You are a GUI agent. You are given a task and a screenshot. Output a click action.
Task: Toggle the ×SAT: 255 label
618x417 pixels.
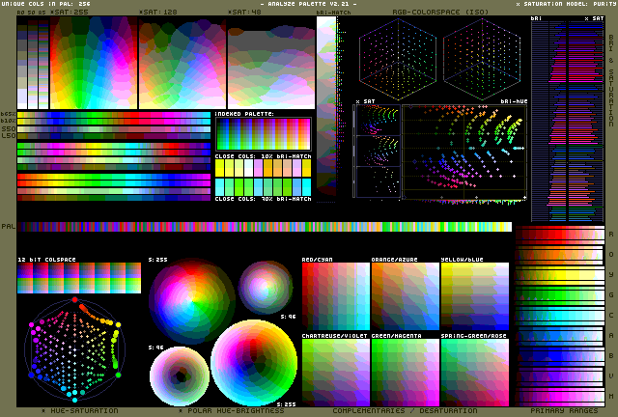click(x=70, y=12)
